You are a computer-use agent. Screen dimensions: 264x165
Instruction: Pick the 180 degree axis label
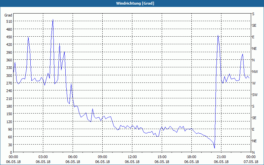(9, 106)
